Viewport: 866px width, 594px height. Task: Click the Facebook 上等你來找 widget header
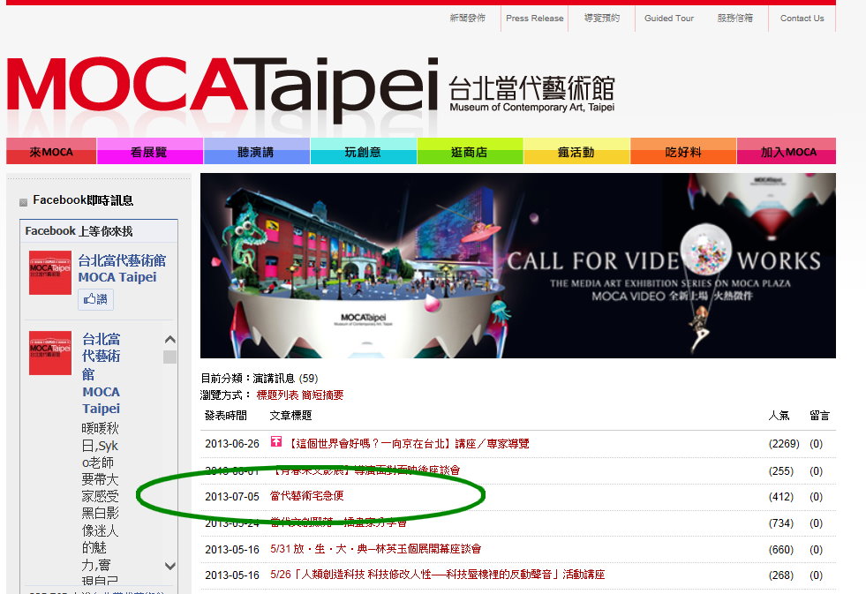tap(99, 230)
